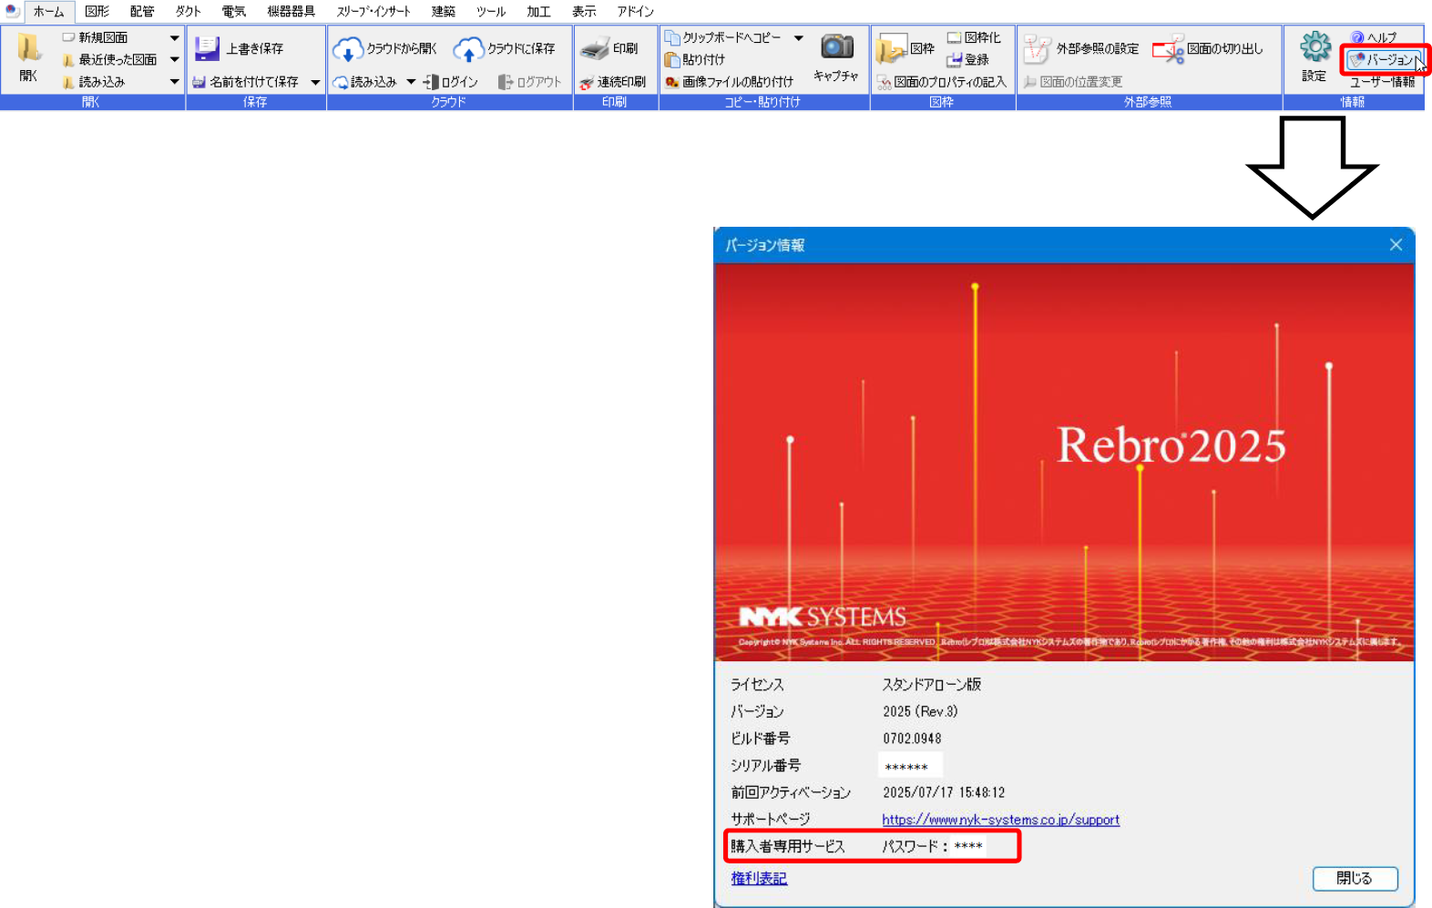Viewport: 1432px width, 908px height.
Task: Click activation date 2025/07/17 15:48:12
Action: pyautogui.click(x=944, y=792)
